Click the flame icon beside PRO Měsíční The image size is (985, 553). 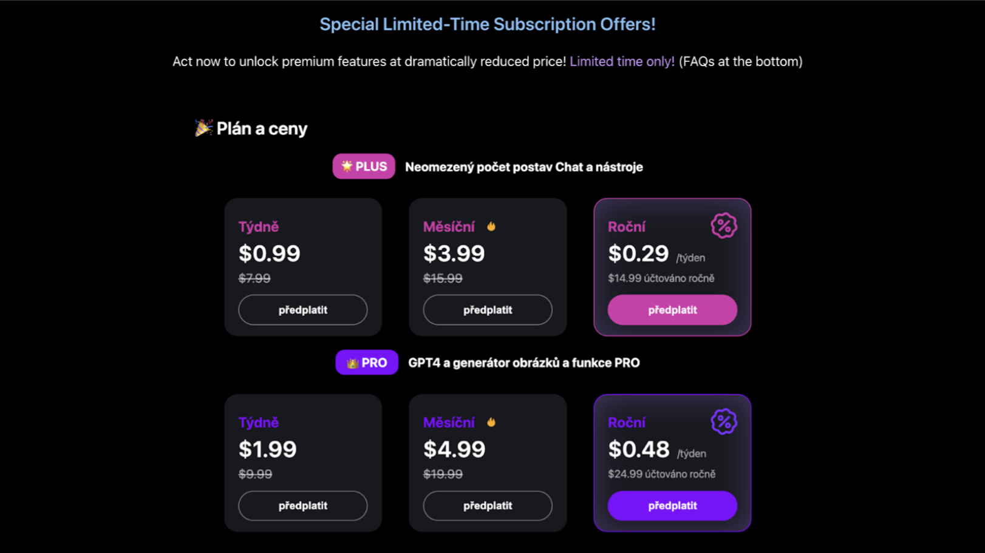[x=491, y=422]
